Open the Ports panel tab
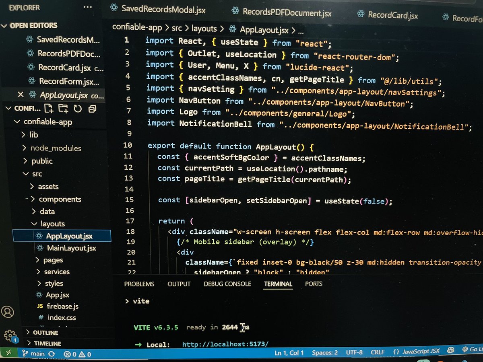 coord(314,284)
